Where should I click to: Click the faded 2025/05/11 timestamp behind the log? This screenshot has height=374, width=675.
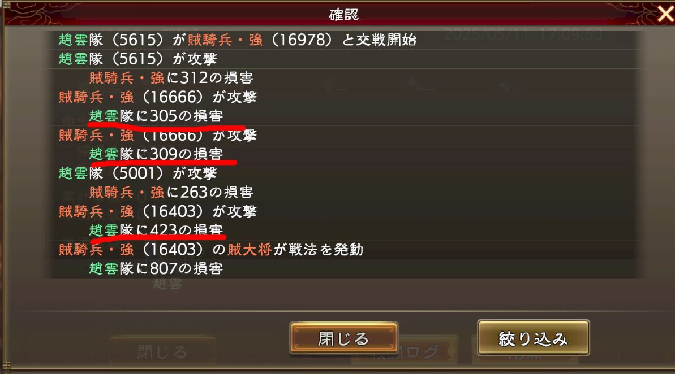(x=487, y=34)
